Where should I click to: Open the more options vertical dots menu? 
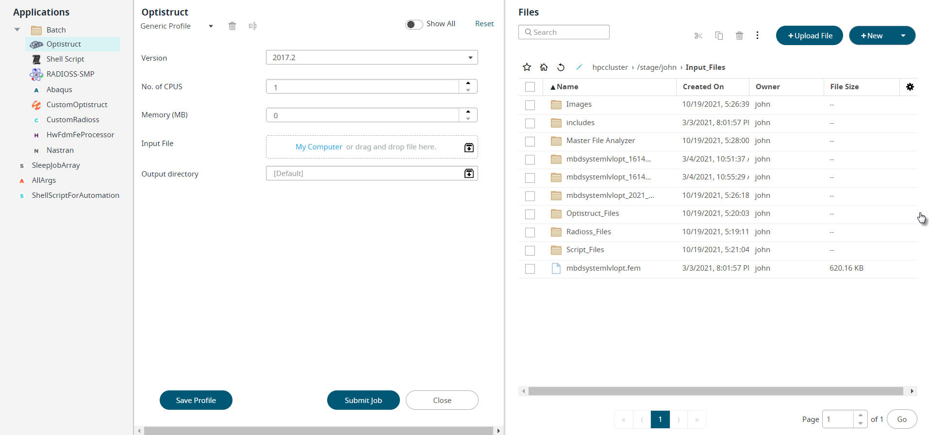click(x=757, y=35)
